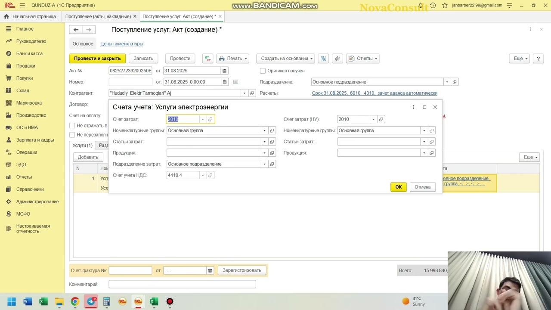551x310 pixels.
Task: Open Зарплата и кадры section
Action: (35, 140)
